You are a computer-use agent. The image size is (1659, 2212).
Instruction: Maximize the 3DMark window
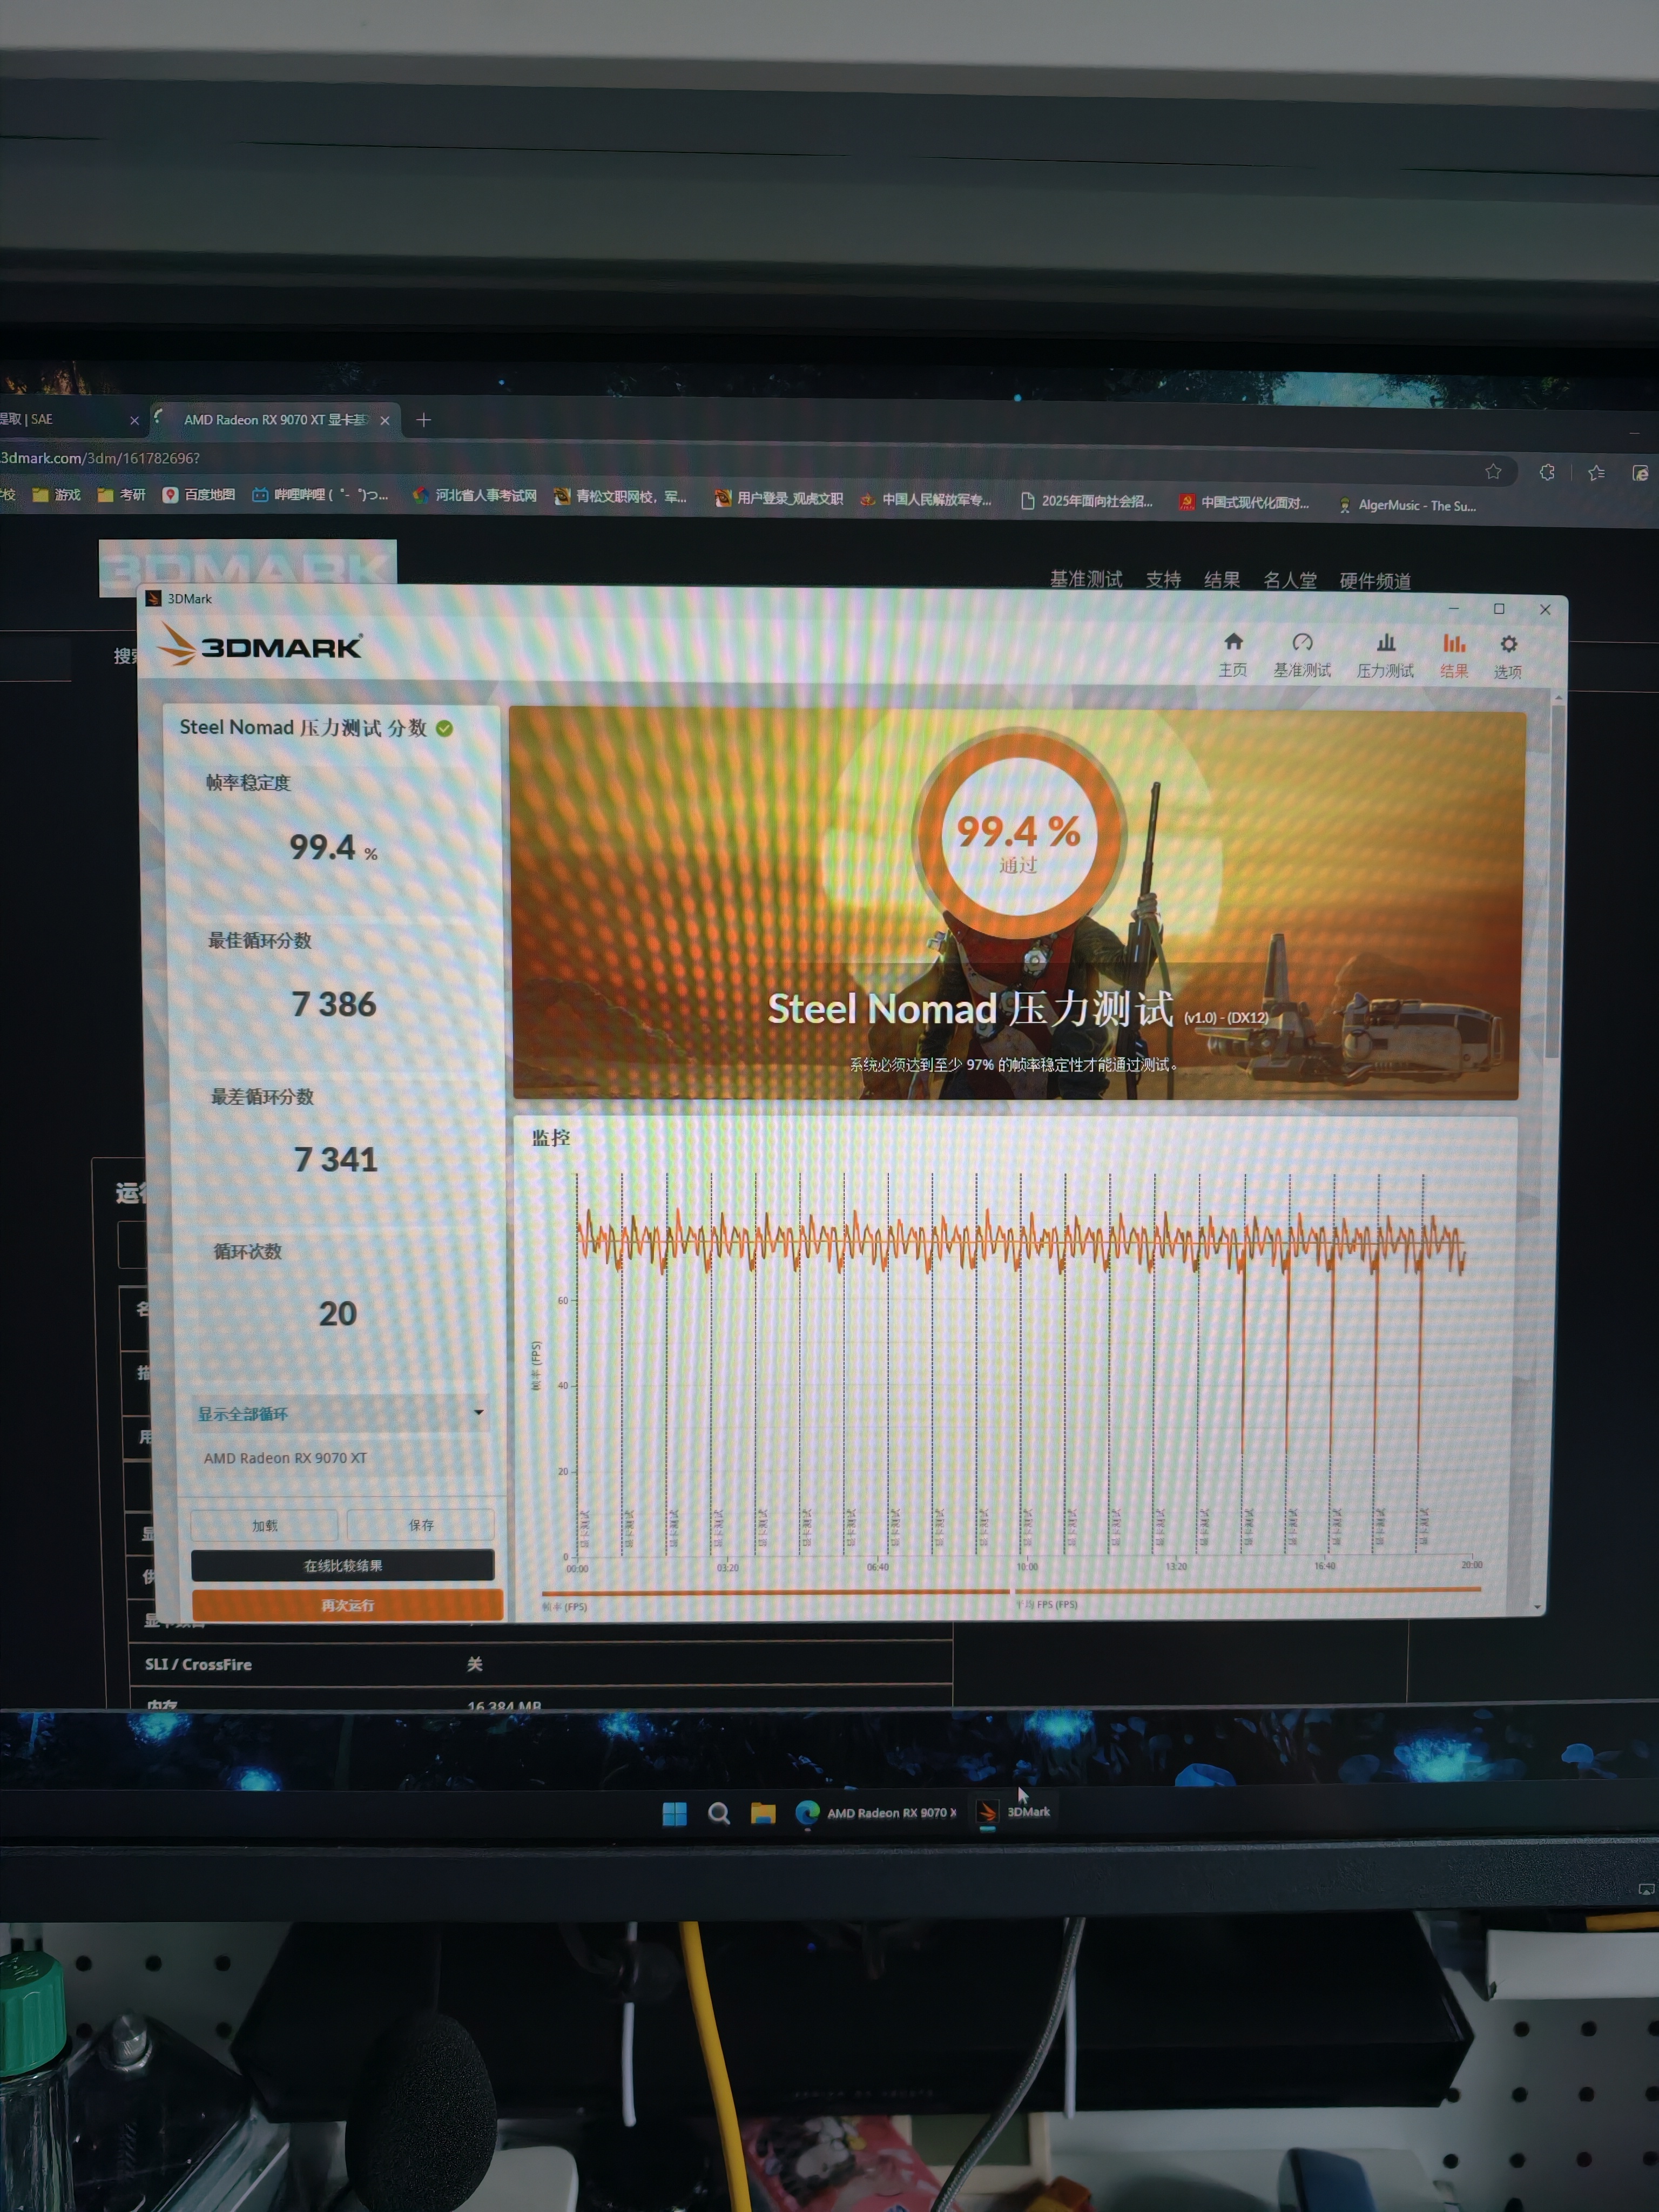(x=1499, y=609)
